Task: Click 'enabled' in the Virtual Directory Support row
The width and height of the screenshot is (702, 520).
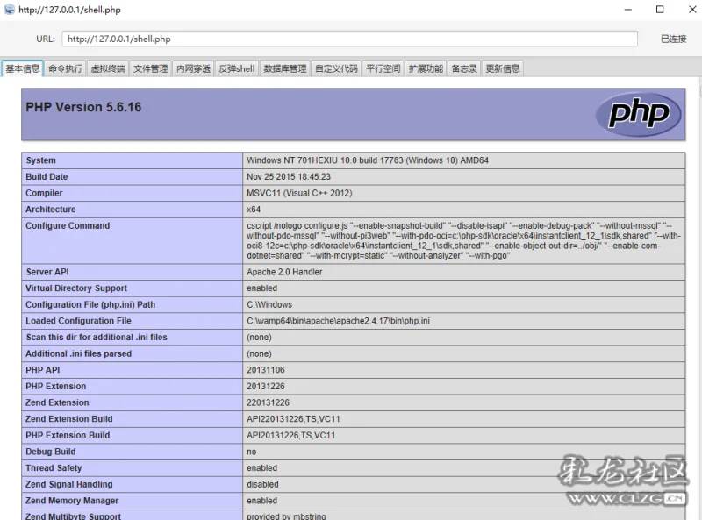Action: 261,288
